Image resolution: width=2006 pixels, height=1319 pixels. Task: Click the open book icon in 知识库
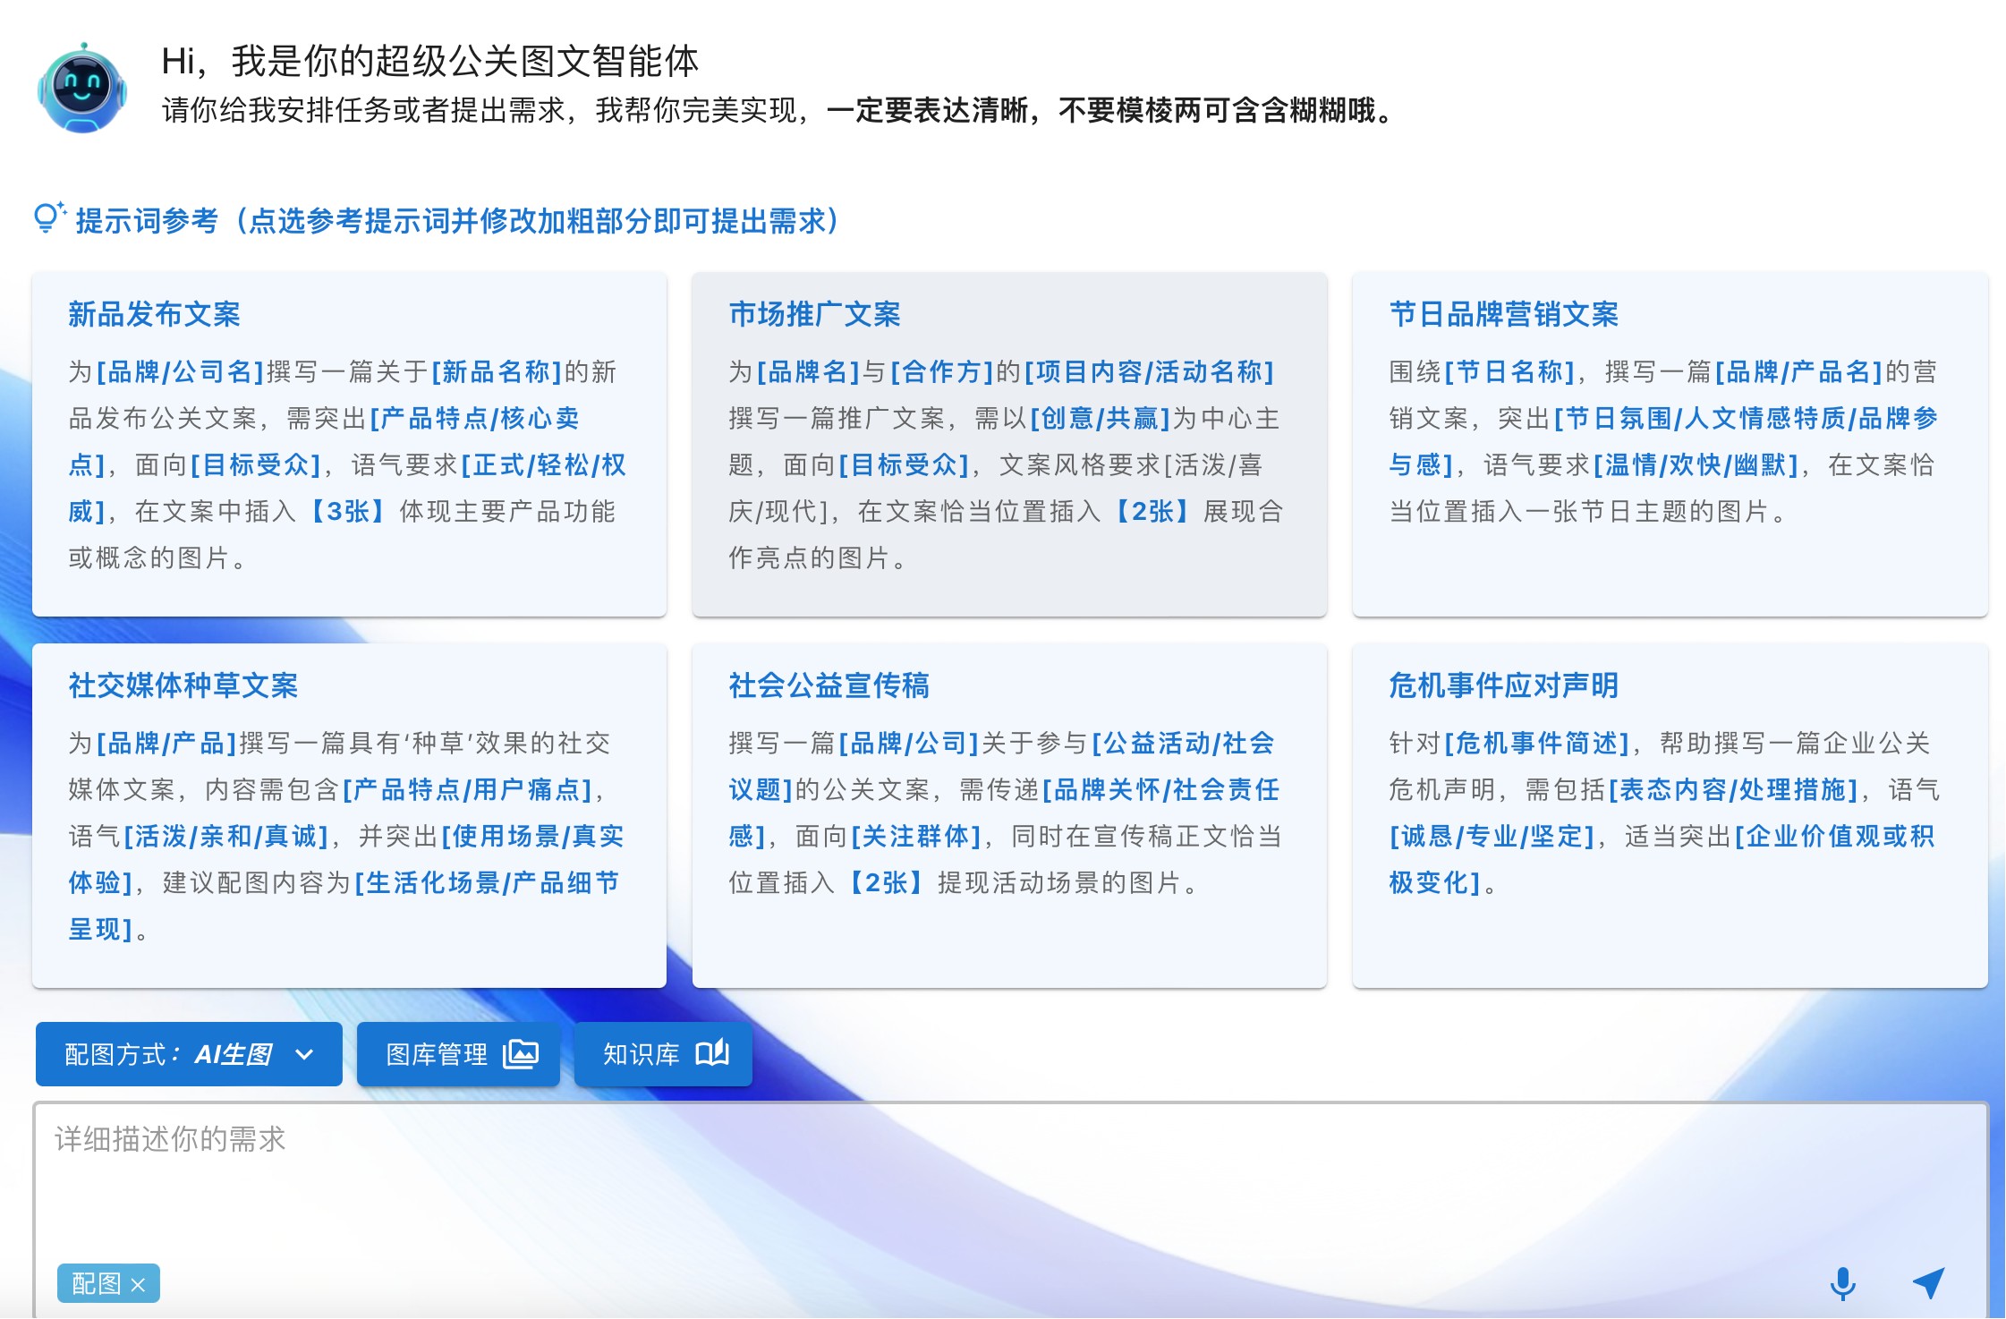712,1053
